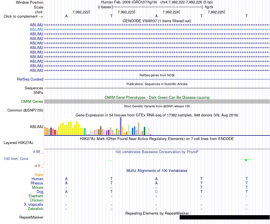Open the H3K27Ac Mark ENCODE track title
This screenshot has width=270, height=224.
click(x=157, y=139)
